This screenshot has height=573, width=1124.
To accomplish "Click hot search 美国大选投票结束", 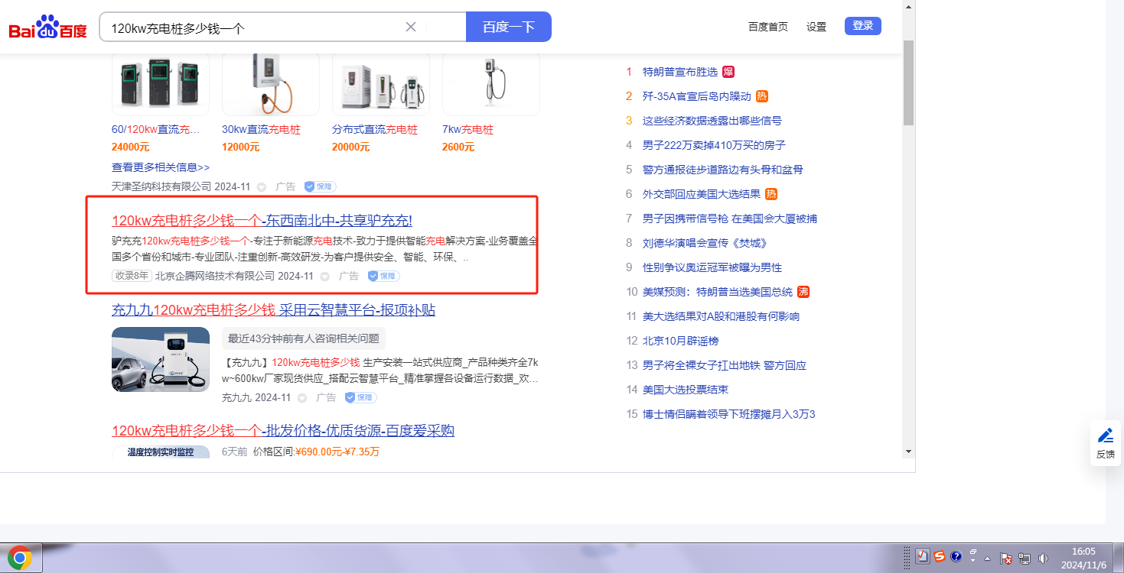I will click(x=686, y=390).
